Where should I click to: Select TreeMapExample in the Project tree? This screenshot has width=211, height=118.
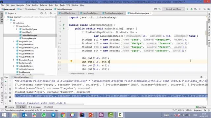coord(29,38)
